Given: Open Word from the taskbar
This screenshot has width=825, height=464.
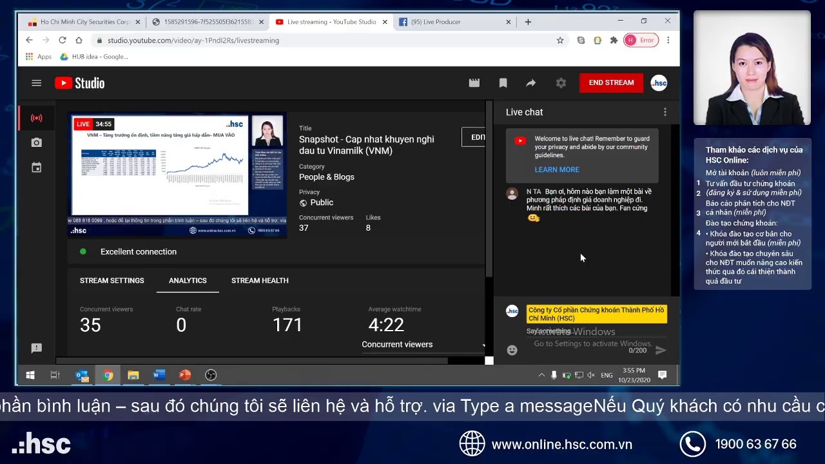Looking at the screenshot, I should pos(159,375).
